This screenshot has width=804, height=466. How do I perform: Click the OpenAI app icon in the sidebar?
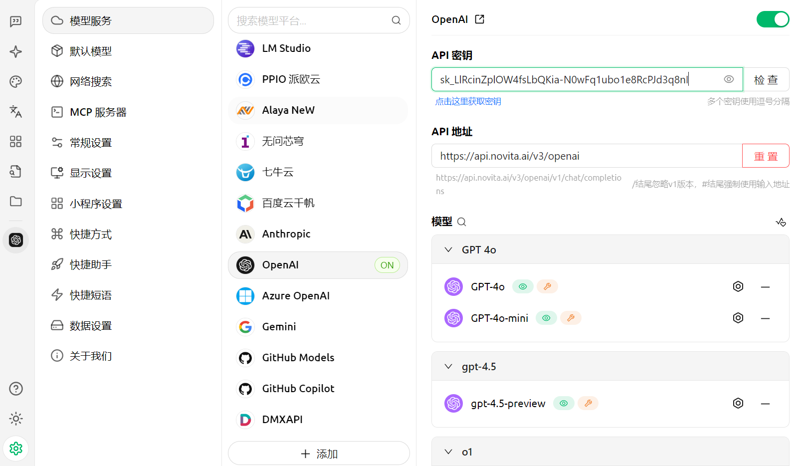point(16,240)
